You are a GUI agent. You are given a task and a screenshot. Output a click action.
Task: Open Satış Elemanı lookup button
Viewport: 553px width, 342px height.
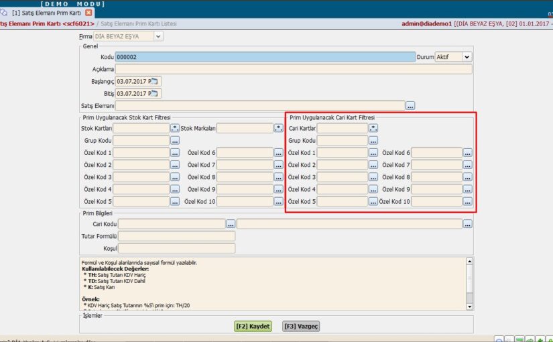pos(410,105)
